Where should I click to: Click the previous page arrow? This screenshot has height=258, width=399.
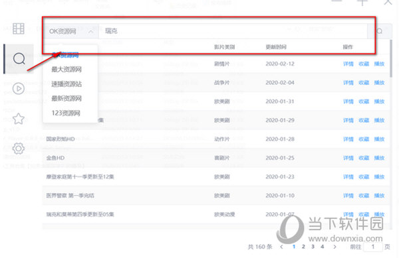coord(281,247)
